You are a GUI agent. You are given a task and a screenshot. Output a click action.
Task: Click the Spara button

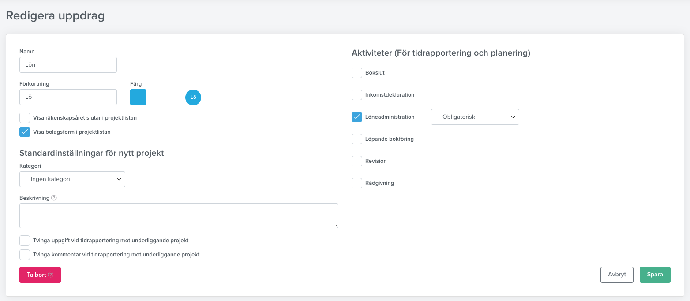(655, 275)
